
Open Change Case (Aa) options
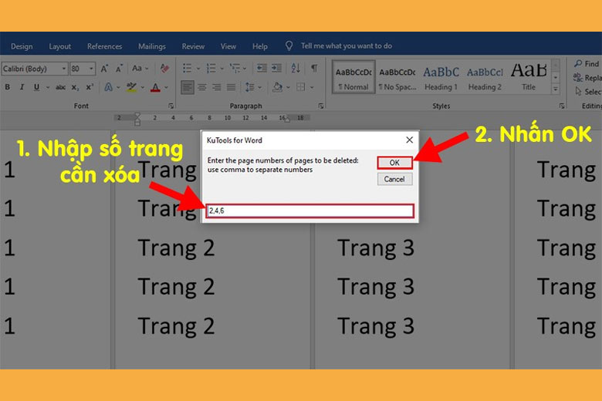pyautogui.click(x=140, y=69)
